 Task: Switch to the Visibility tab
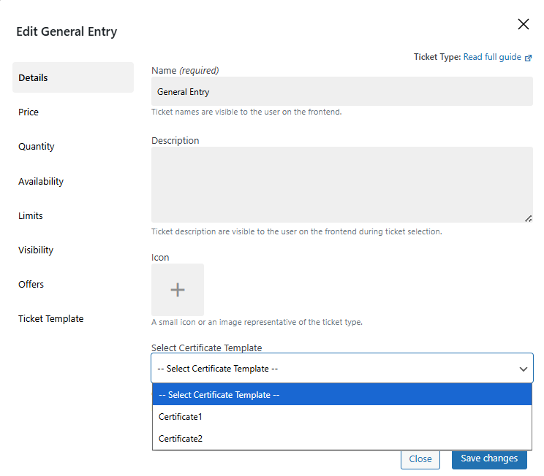pos(36,250)
